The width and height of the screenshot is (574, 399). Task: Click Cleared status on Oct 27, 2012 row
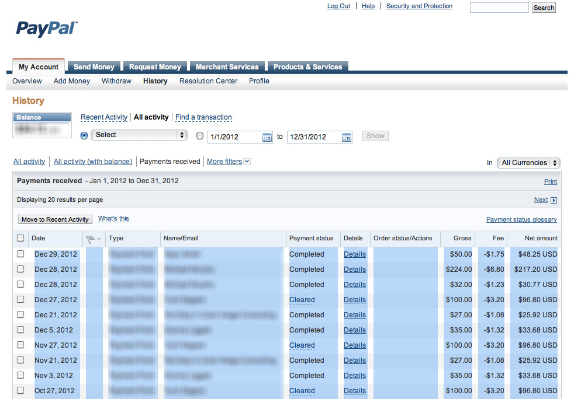pos(302,391)
